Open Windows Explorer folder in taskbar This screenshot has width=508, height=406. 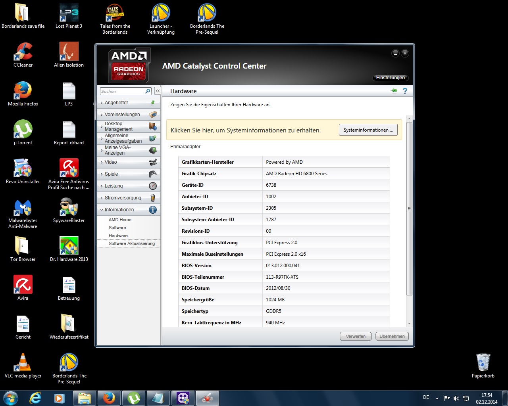click(x=85, y=398)
